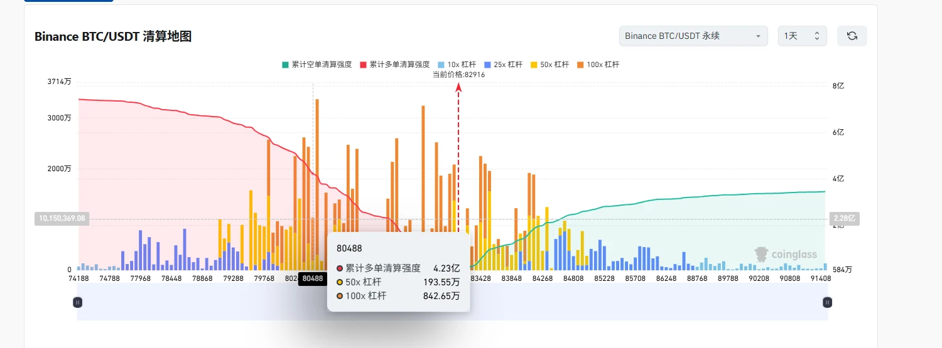The height and width of the screenshot is (348, 942).
Task: Click the chart title Binance BTC/USDT 清算地图
Action: pyautogui.click(x=113, y=36)
